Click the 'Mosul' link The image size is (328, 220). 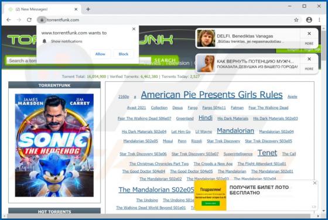tap(168, 141)
